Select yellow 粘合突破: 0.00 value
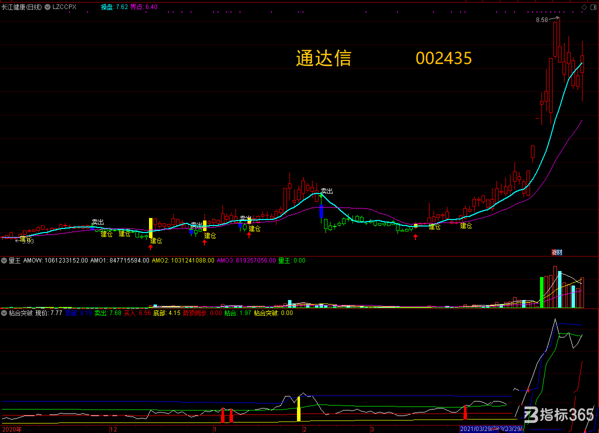 click(273, 313)
